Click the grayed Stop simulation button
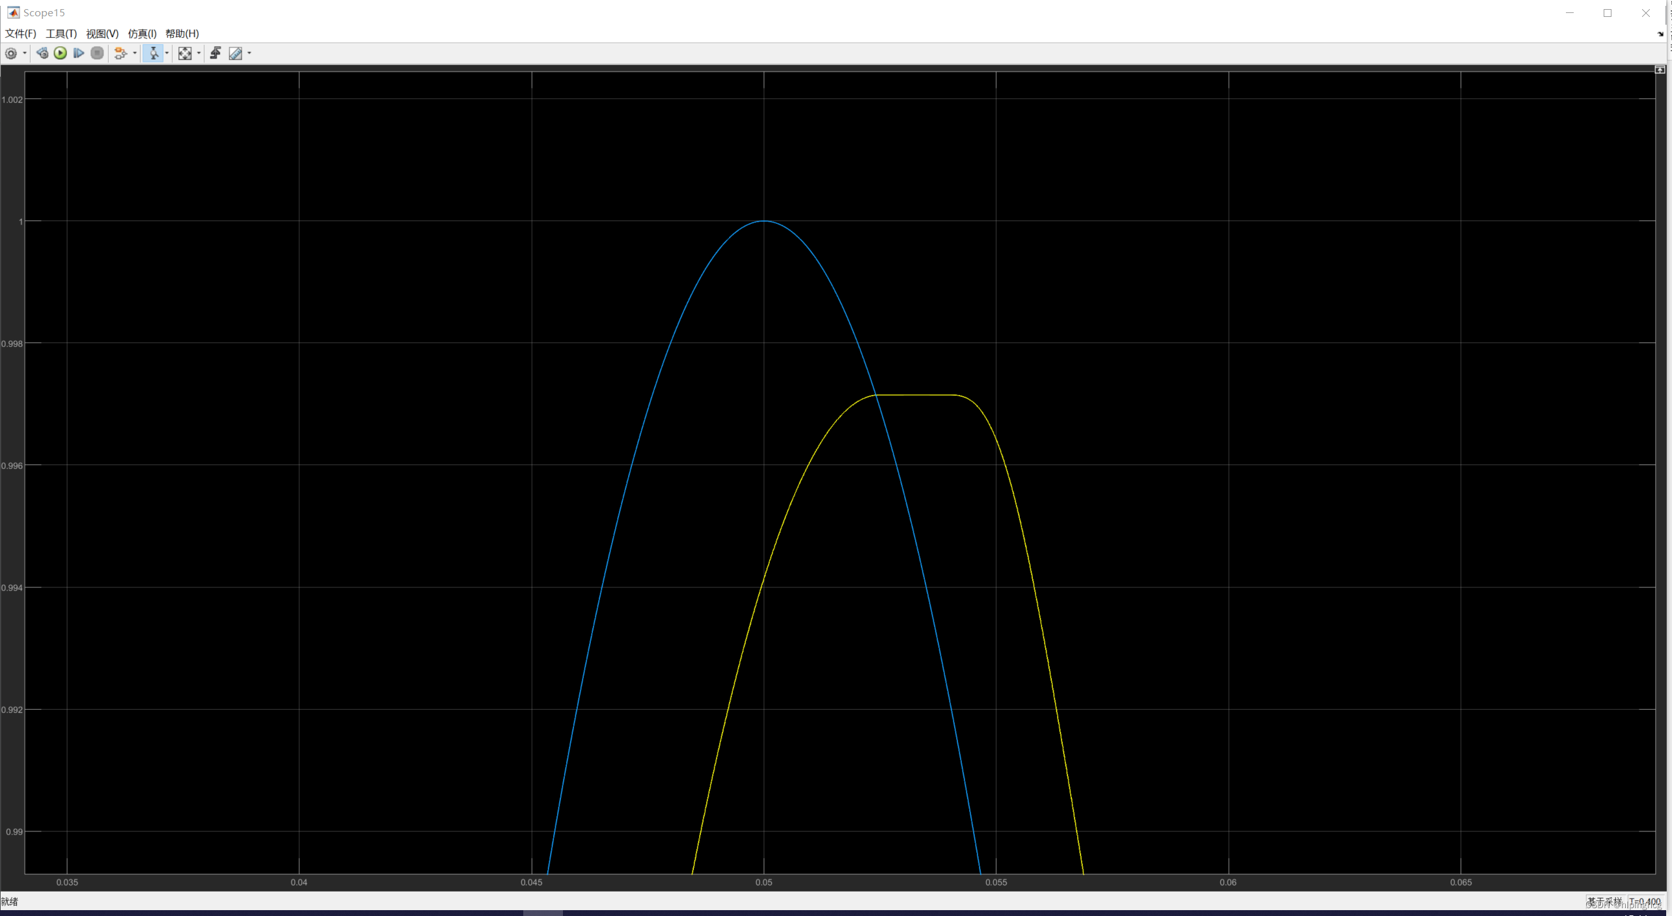 (x=97, y=53)
